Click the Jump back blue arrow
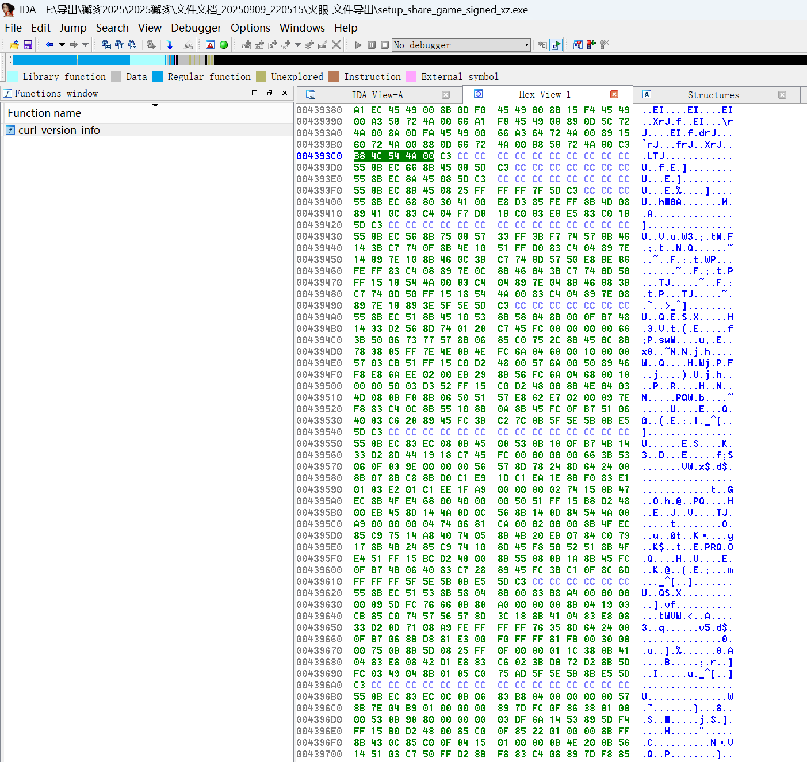 tap(49, 45)
